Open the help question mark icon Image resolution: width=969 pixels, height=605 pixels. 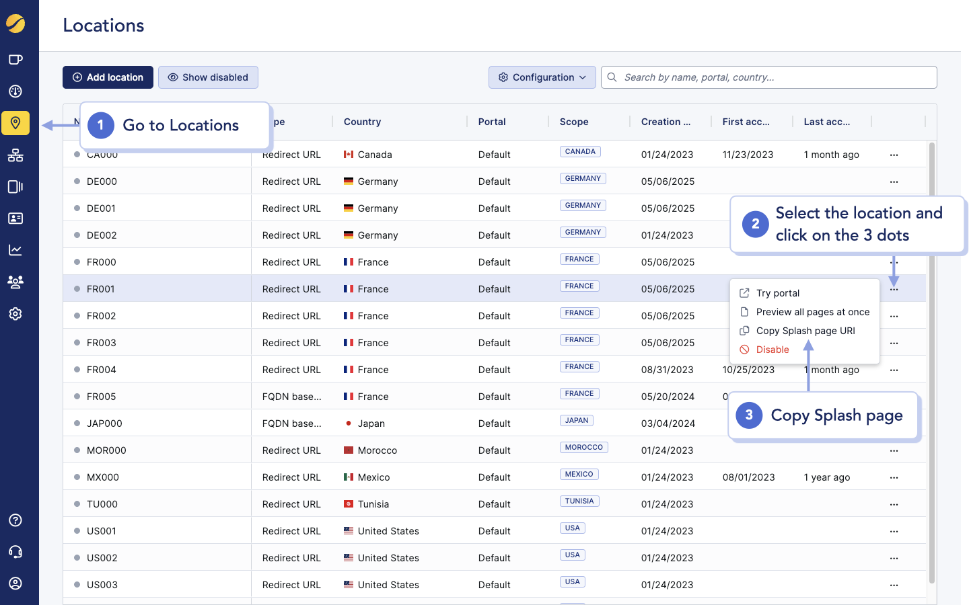[x=15, y=520]
